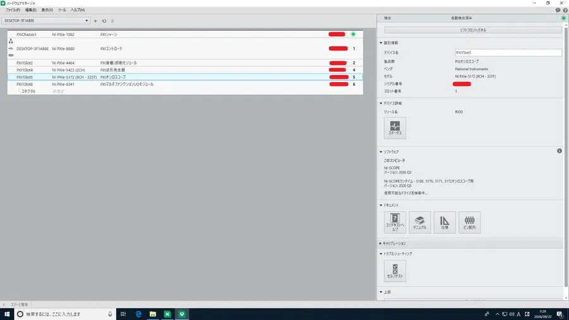Expand the キャリブレーション section
The height and width of the screenshot is (320, 569).
(381, 243)
